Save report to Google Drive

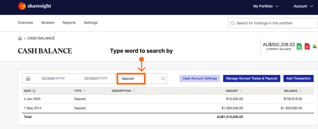pos(315,46)
